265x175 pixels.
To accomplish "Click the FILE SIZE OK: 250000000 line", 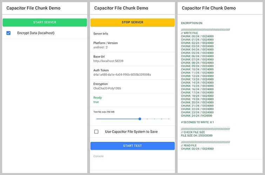I will coord(197,135).
